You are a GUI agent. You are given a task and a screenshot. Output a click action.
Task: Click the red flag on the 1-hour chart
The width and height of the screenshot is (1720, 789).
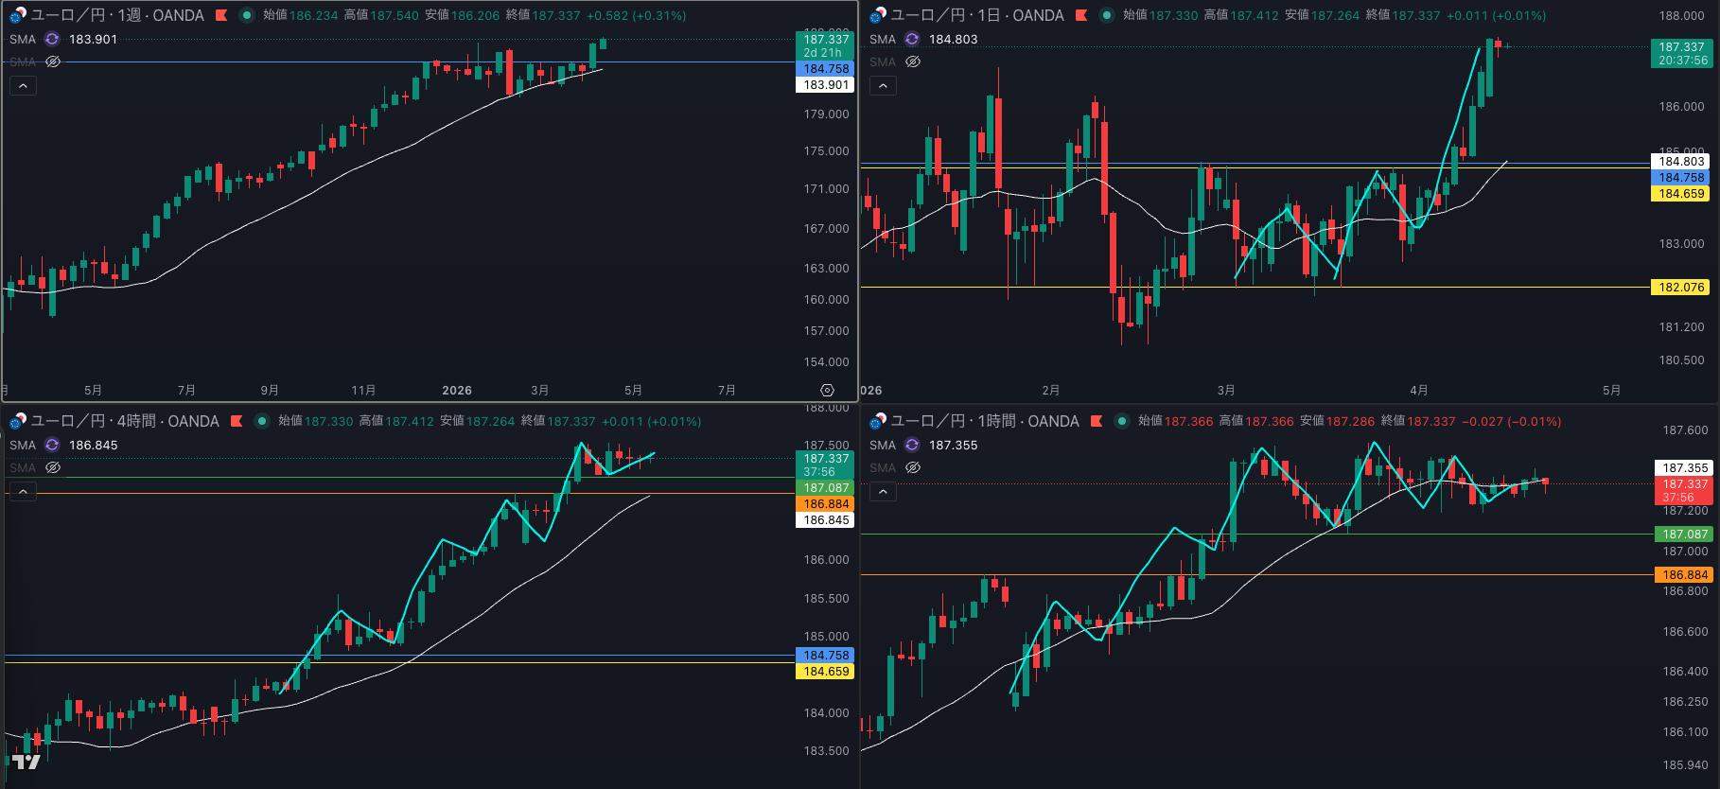[x=1097, y=421]
